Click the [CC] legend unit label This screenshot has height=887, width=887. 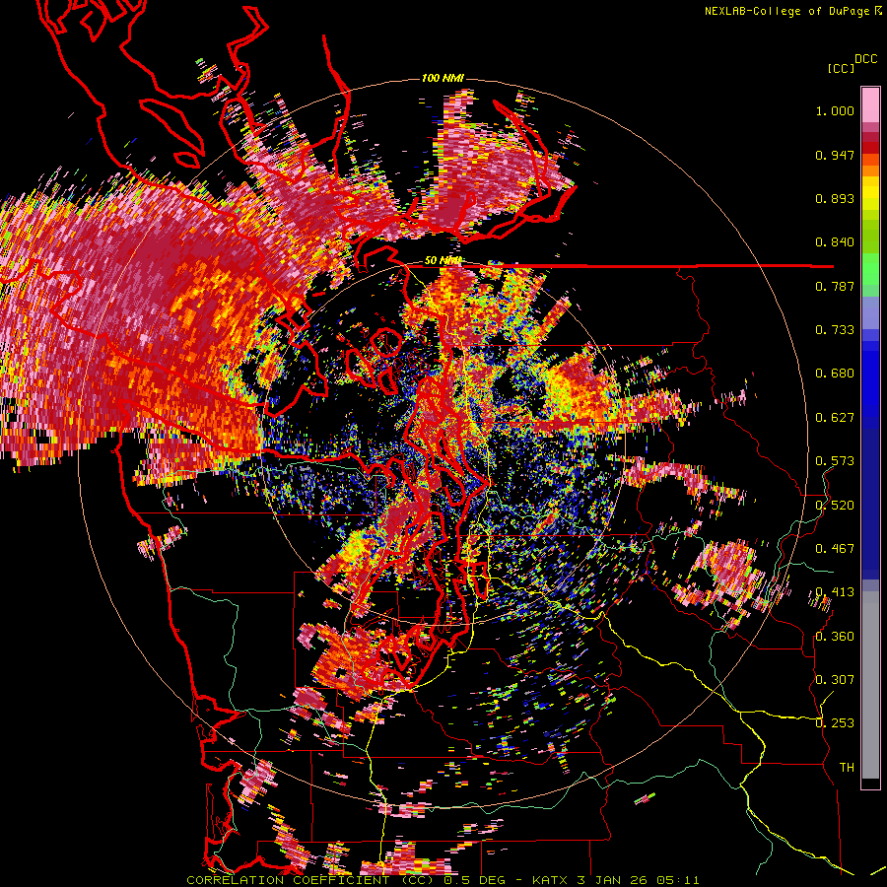click(x=841, y=68)
